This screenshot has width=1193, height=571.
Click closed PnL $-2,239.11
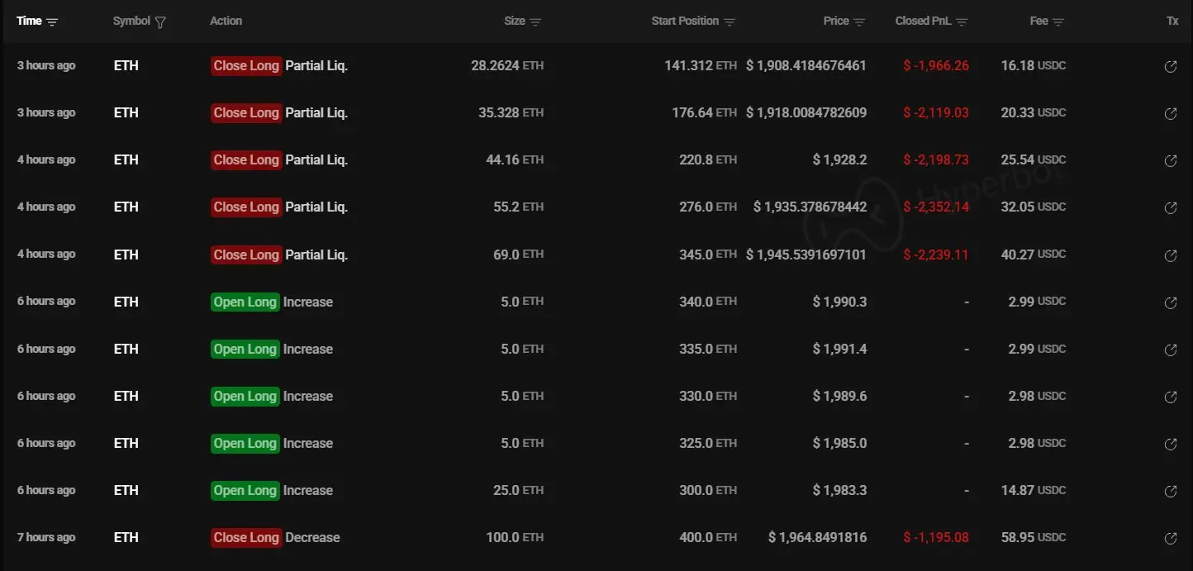[936, 255]
